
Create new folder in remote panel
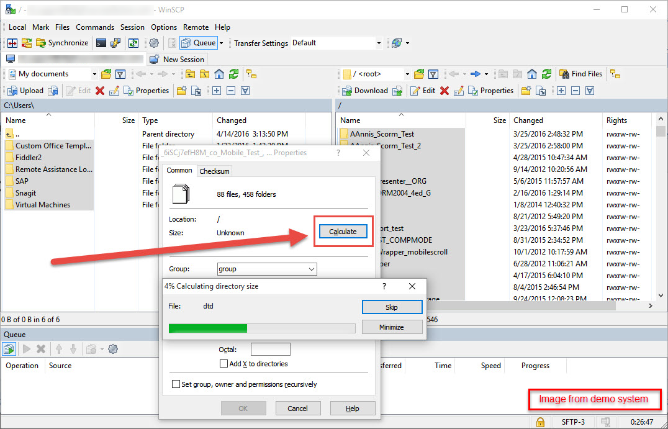point(526,91)
